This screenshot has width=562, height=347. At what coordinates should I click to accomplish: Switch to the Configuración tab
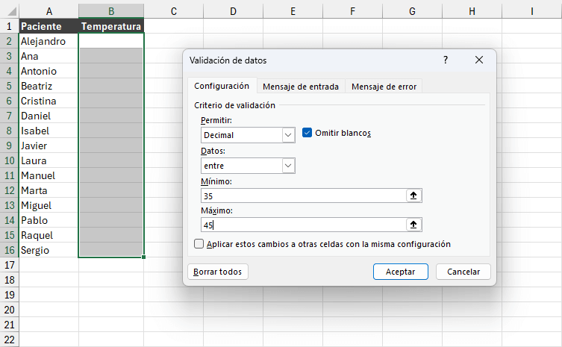click(222, 86)
